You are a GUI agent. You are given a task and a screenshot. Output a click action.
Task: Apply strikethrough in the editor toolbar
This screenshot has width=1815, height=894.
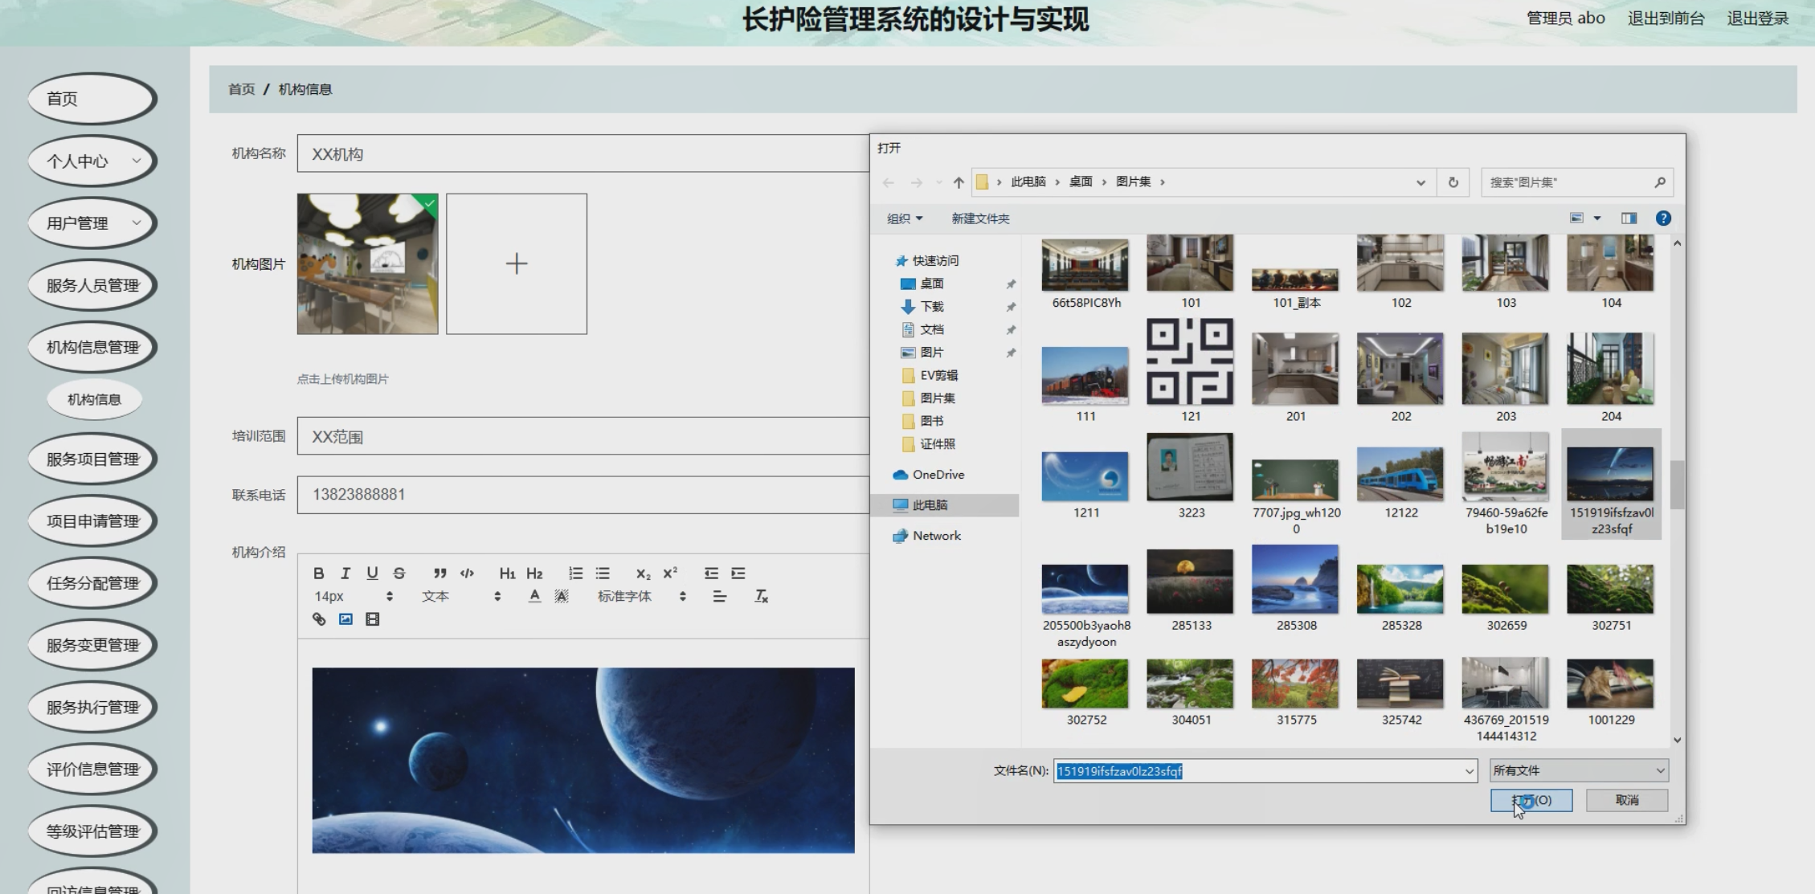click(399, 574)
